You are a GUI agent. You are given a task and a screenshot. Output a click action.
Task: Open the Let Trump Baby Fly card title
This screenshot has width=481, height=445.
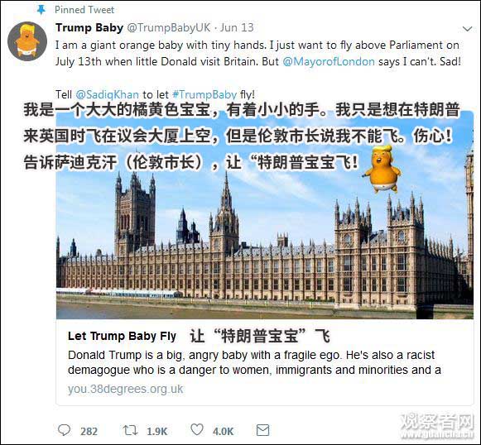click(122, 336)
